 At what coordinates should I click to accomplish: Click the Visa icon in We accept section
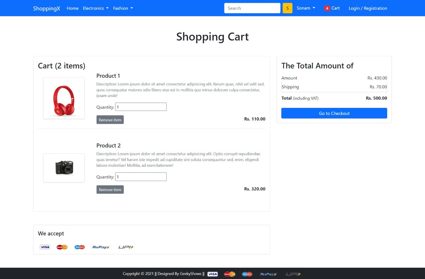pyautogui.click(x=45, y=247)
